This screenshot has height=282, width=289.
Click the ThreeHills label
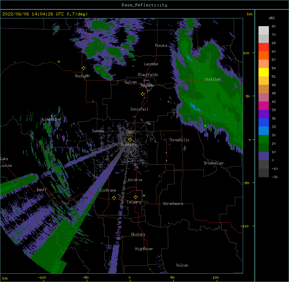click(179, 140)
